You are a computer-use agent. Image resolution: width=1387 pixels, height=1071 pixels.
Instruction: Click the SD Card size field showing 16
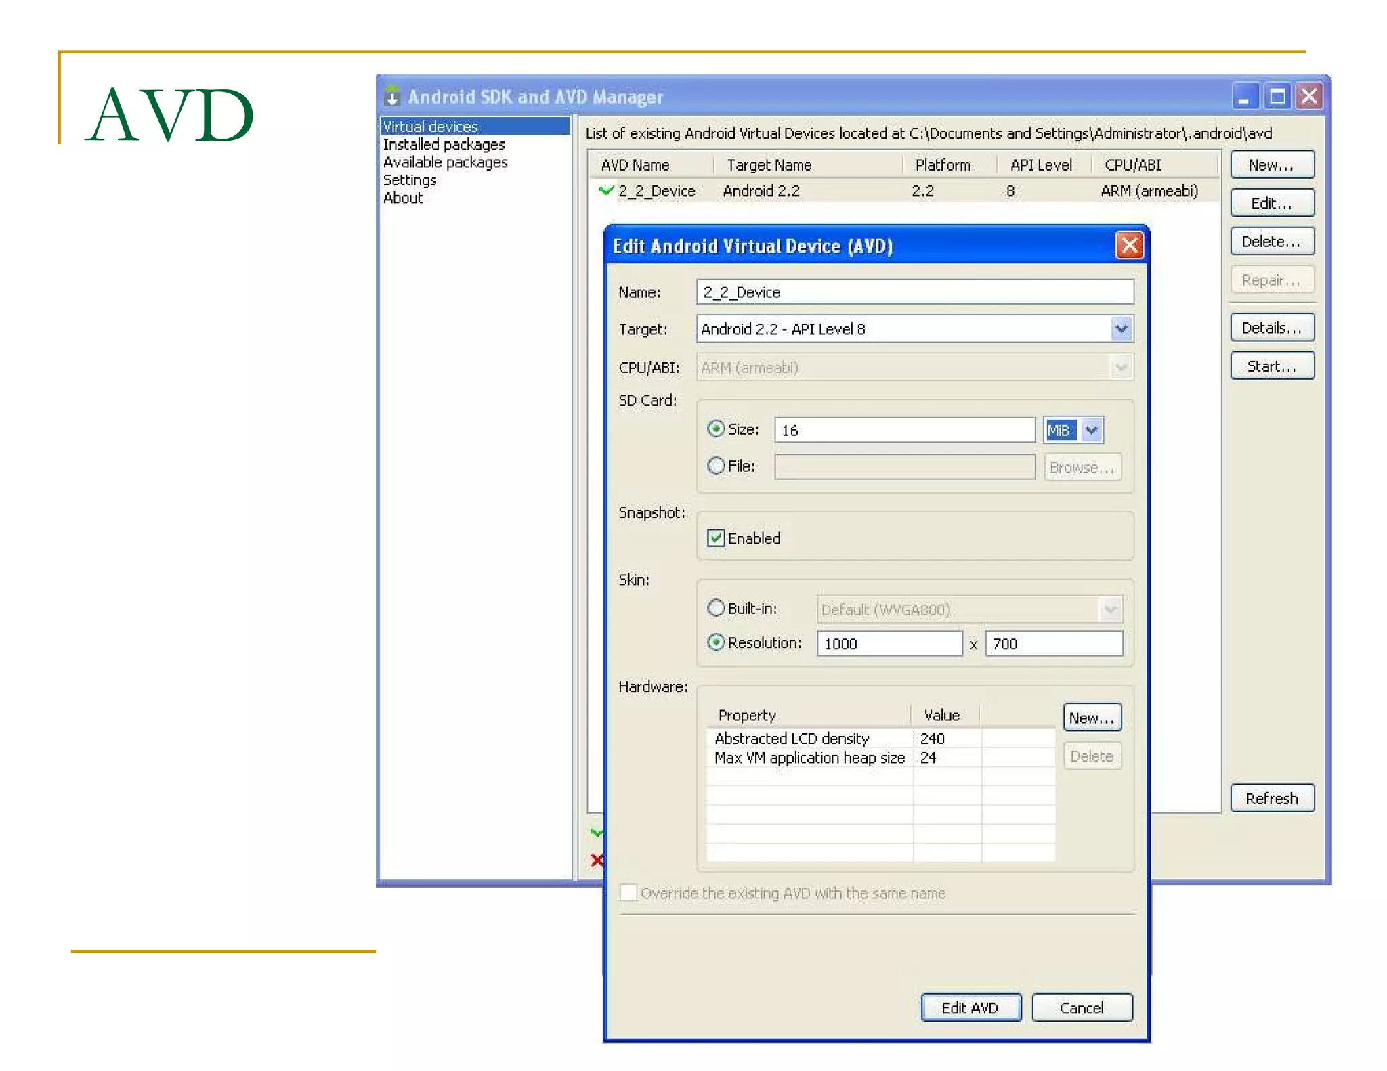coord(905,430)
